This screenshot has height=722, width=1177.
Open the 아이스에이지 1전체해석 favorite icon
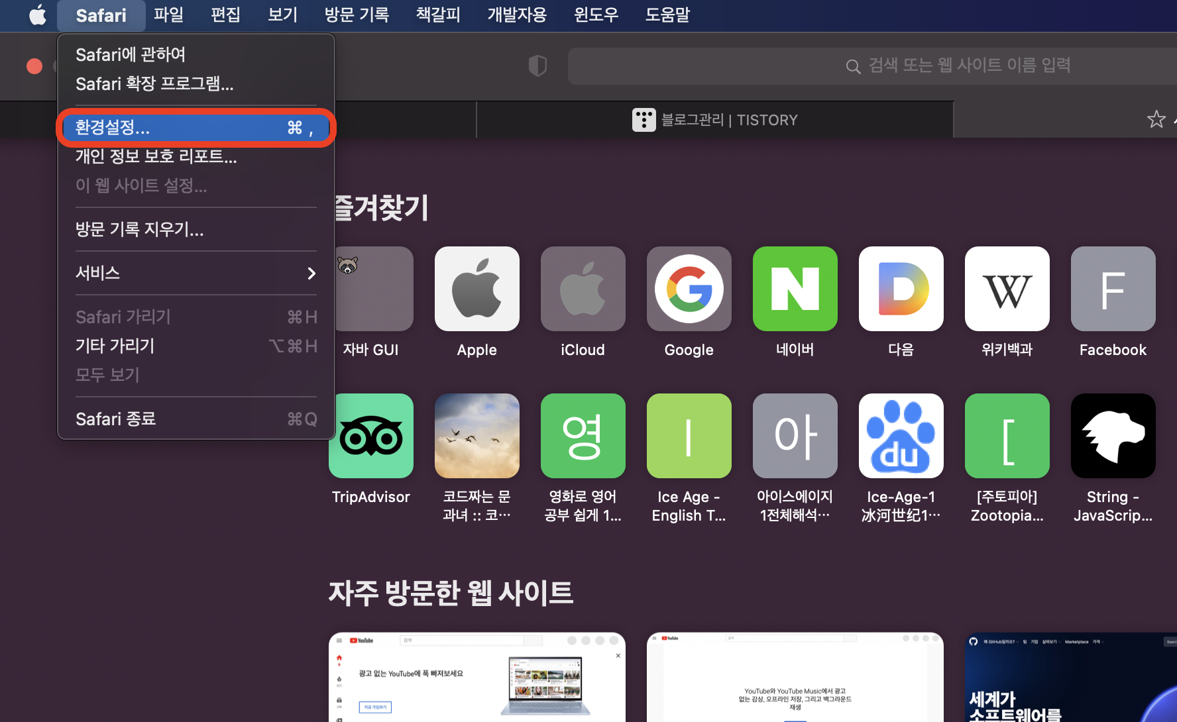click(x=795, y=436)
